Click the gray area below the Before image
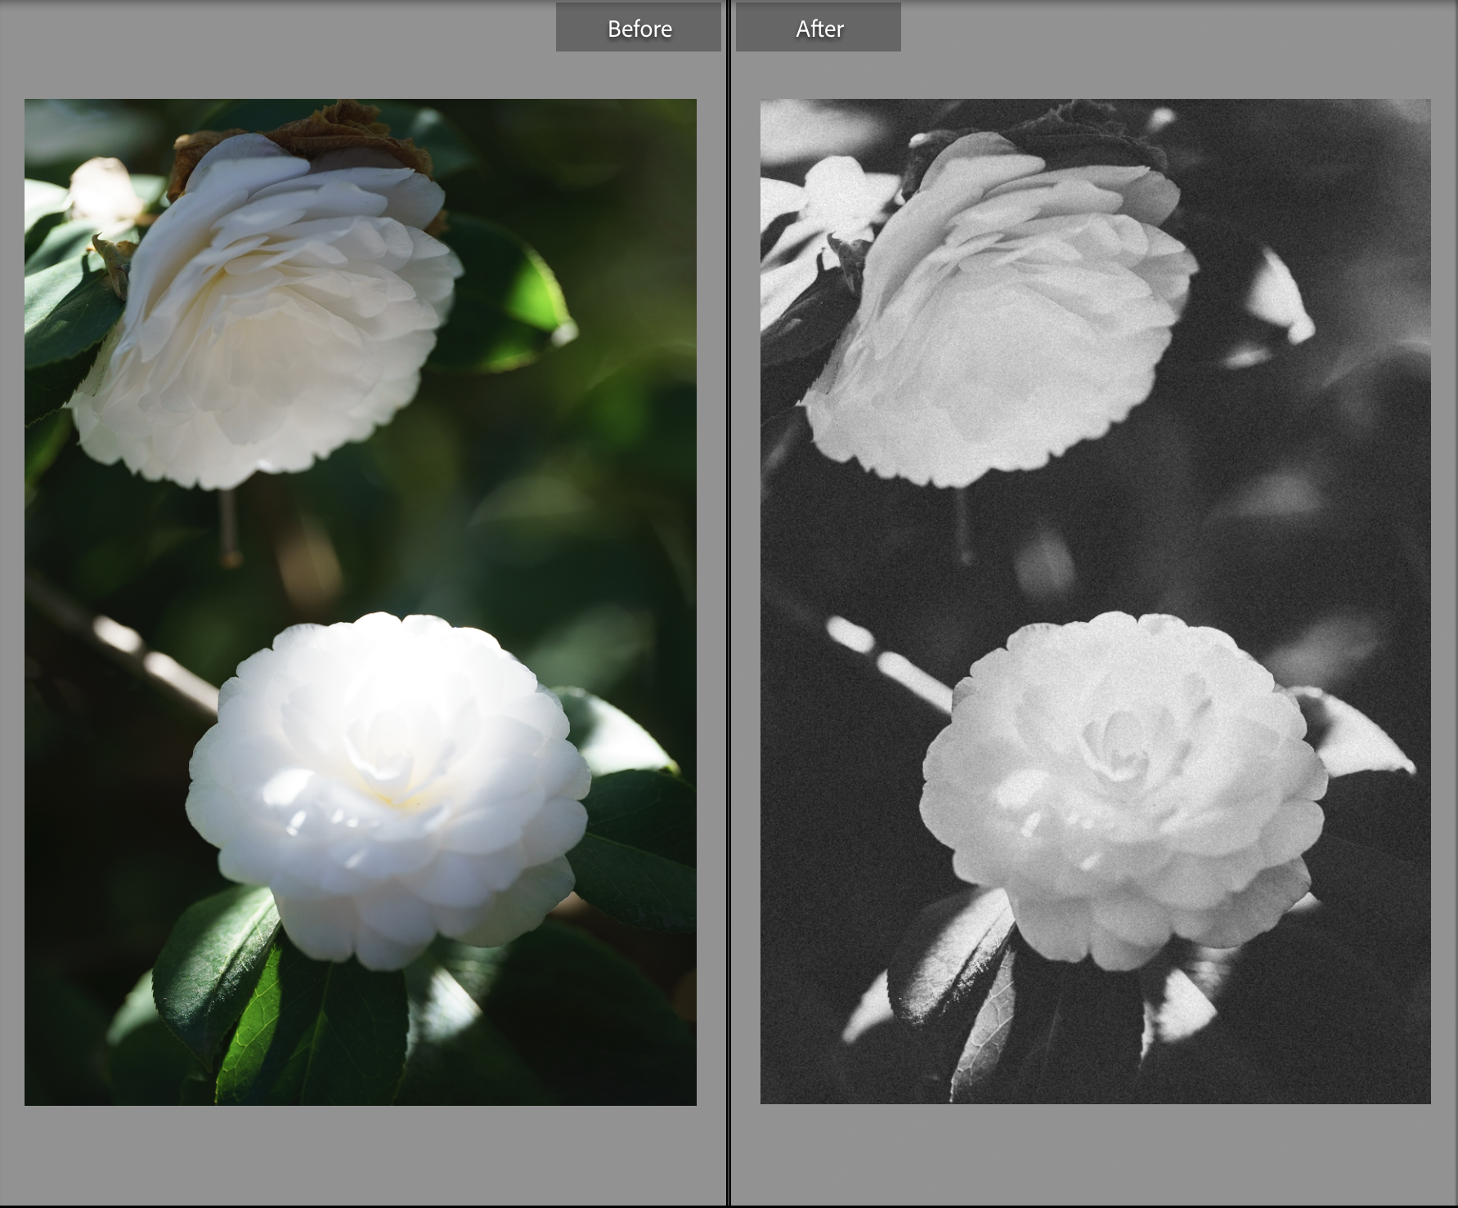 [360, 1161]
